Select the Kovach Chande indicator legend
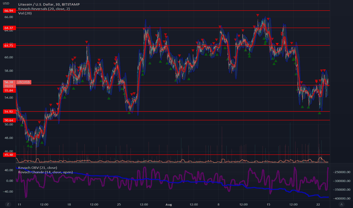This screenshot has width=353, height=208. pyautogui.click(x=45, y=172)
